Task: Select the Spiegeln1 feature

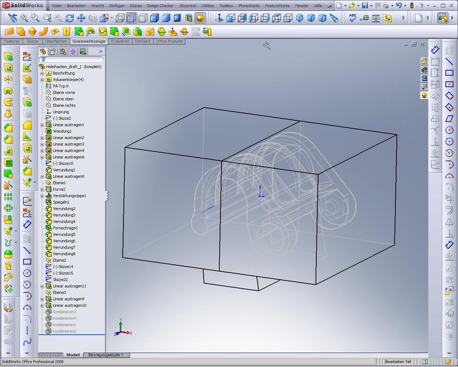Action: point(61,202)
